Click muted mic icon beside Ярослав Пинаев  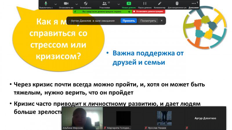(146, 128)
